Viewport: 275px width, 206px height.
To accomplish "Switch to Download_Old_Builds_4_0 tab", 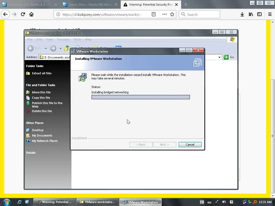I will coord(30,5).
